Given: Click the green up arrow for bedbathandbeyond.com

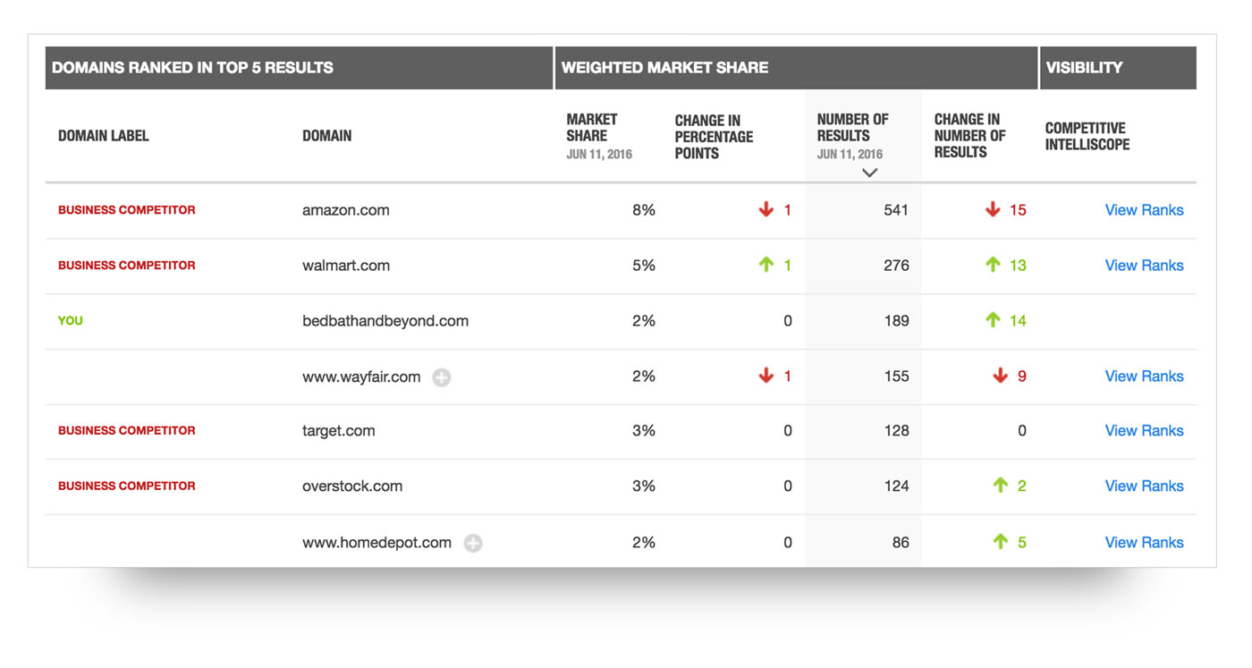Looking at the screenshot, I should (x=993, y=320).
